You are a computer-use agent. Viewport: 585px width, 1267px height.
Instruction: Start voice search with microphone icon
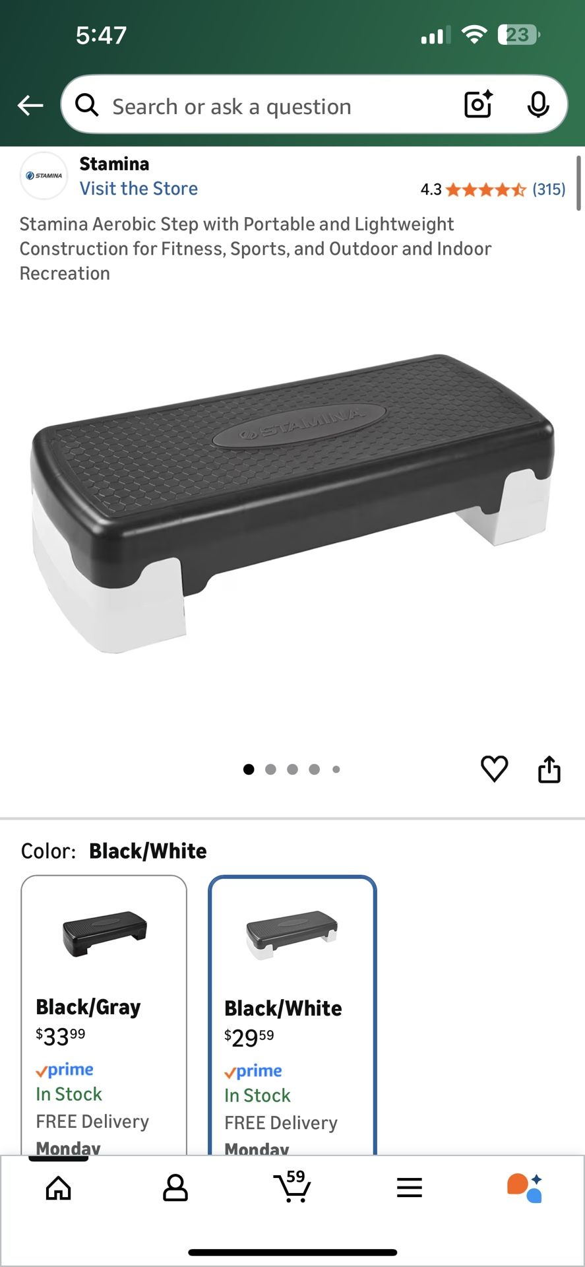click(538, 104)
